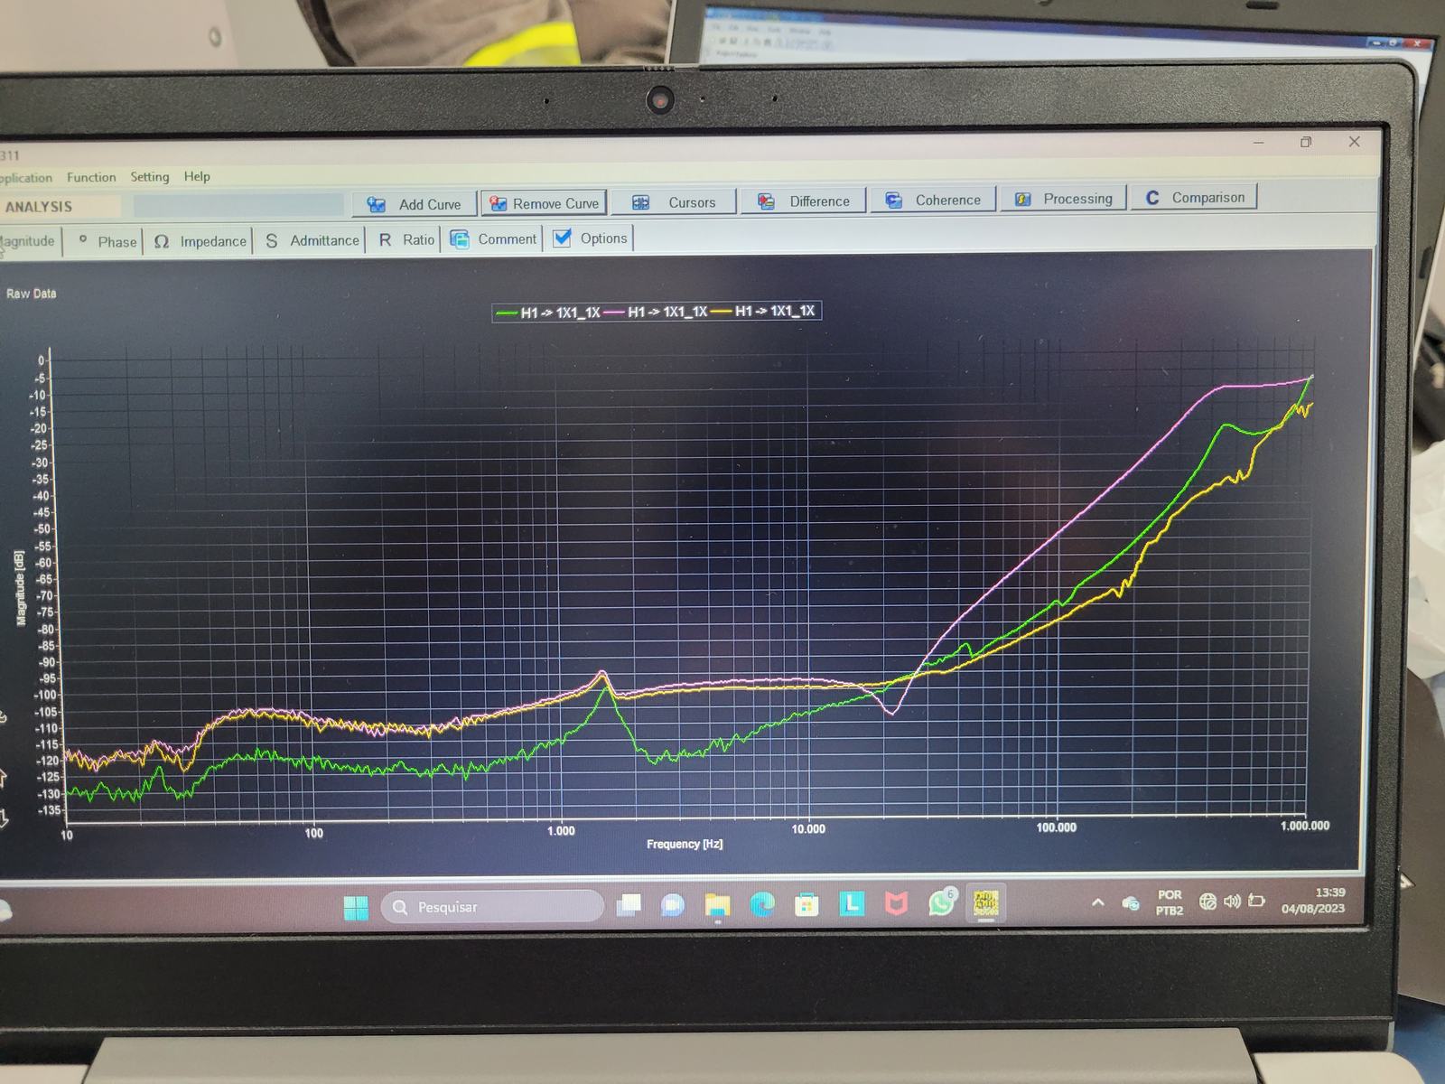
Task: Click the Pesquisar search box in the taskbar
Action: pyautogui.click(x=492, y=906)
